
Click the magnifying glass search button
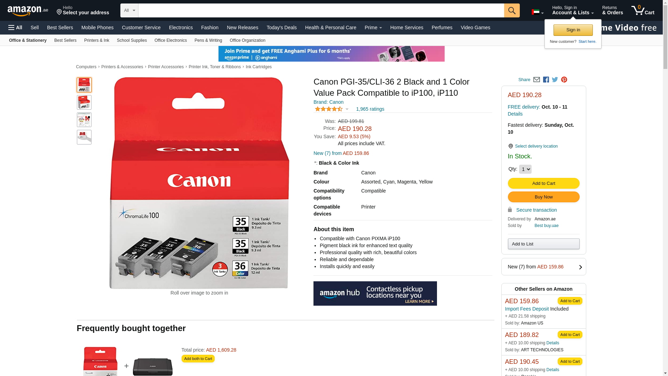pyautogui.click(x=511, y=10)
